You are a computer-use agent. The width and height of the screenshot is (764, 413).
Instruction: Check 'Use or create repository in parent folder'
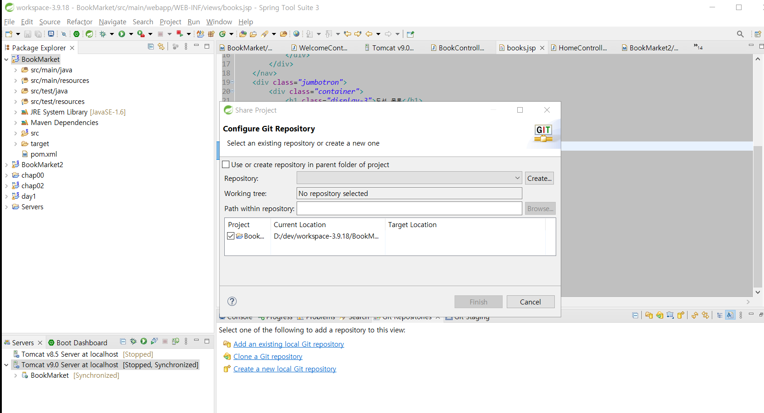tap(226, 164)
